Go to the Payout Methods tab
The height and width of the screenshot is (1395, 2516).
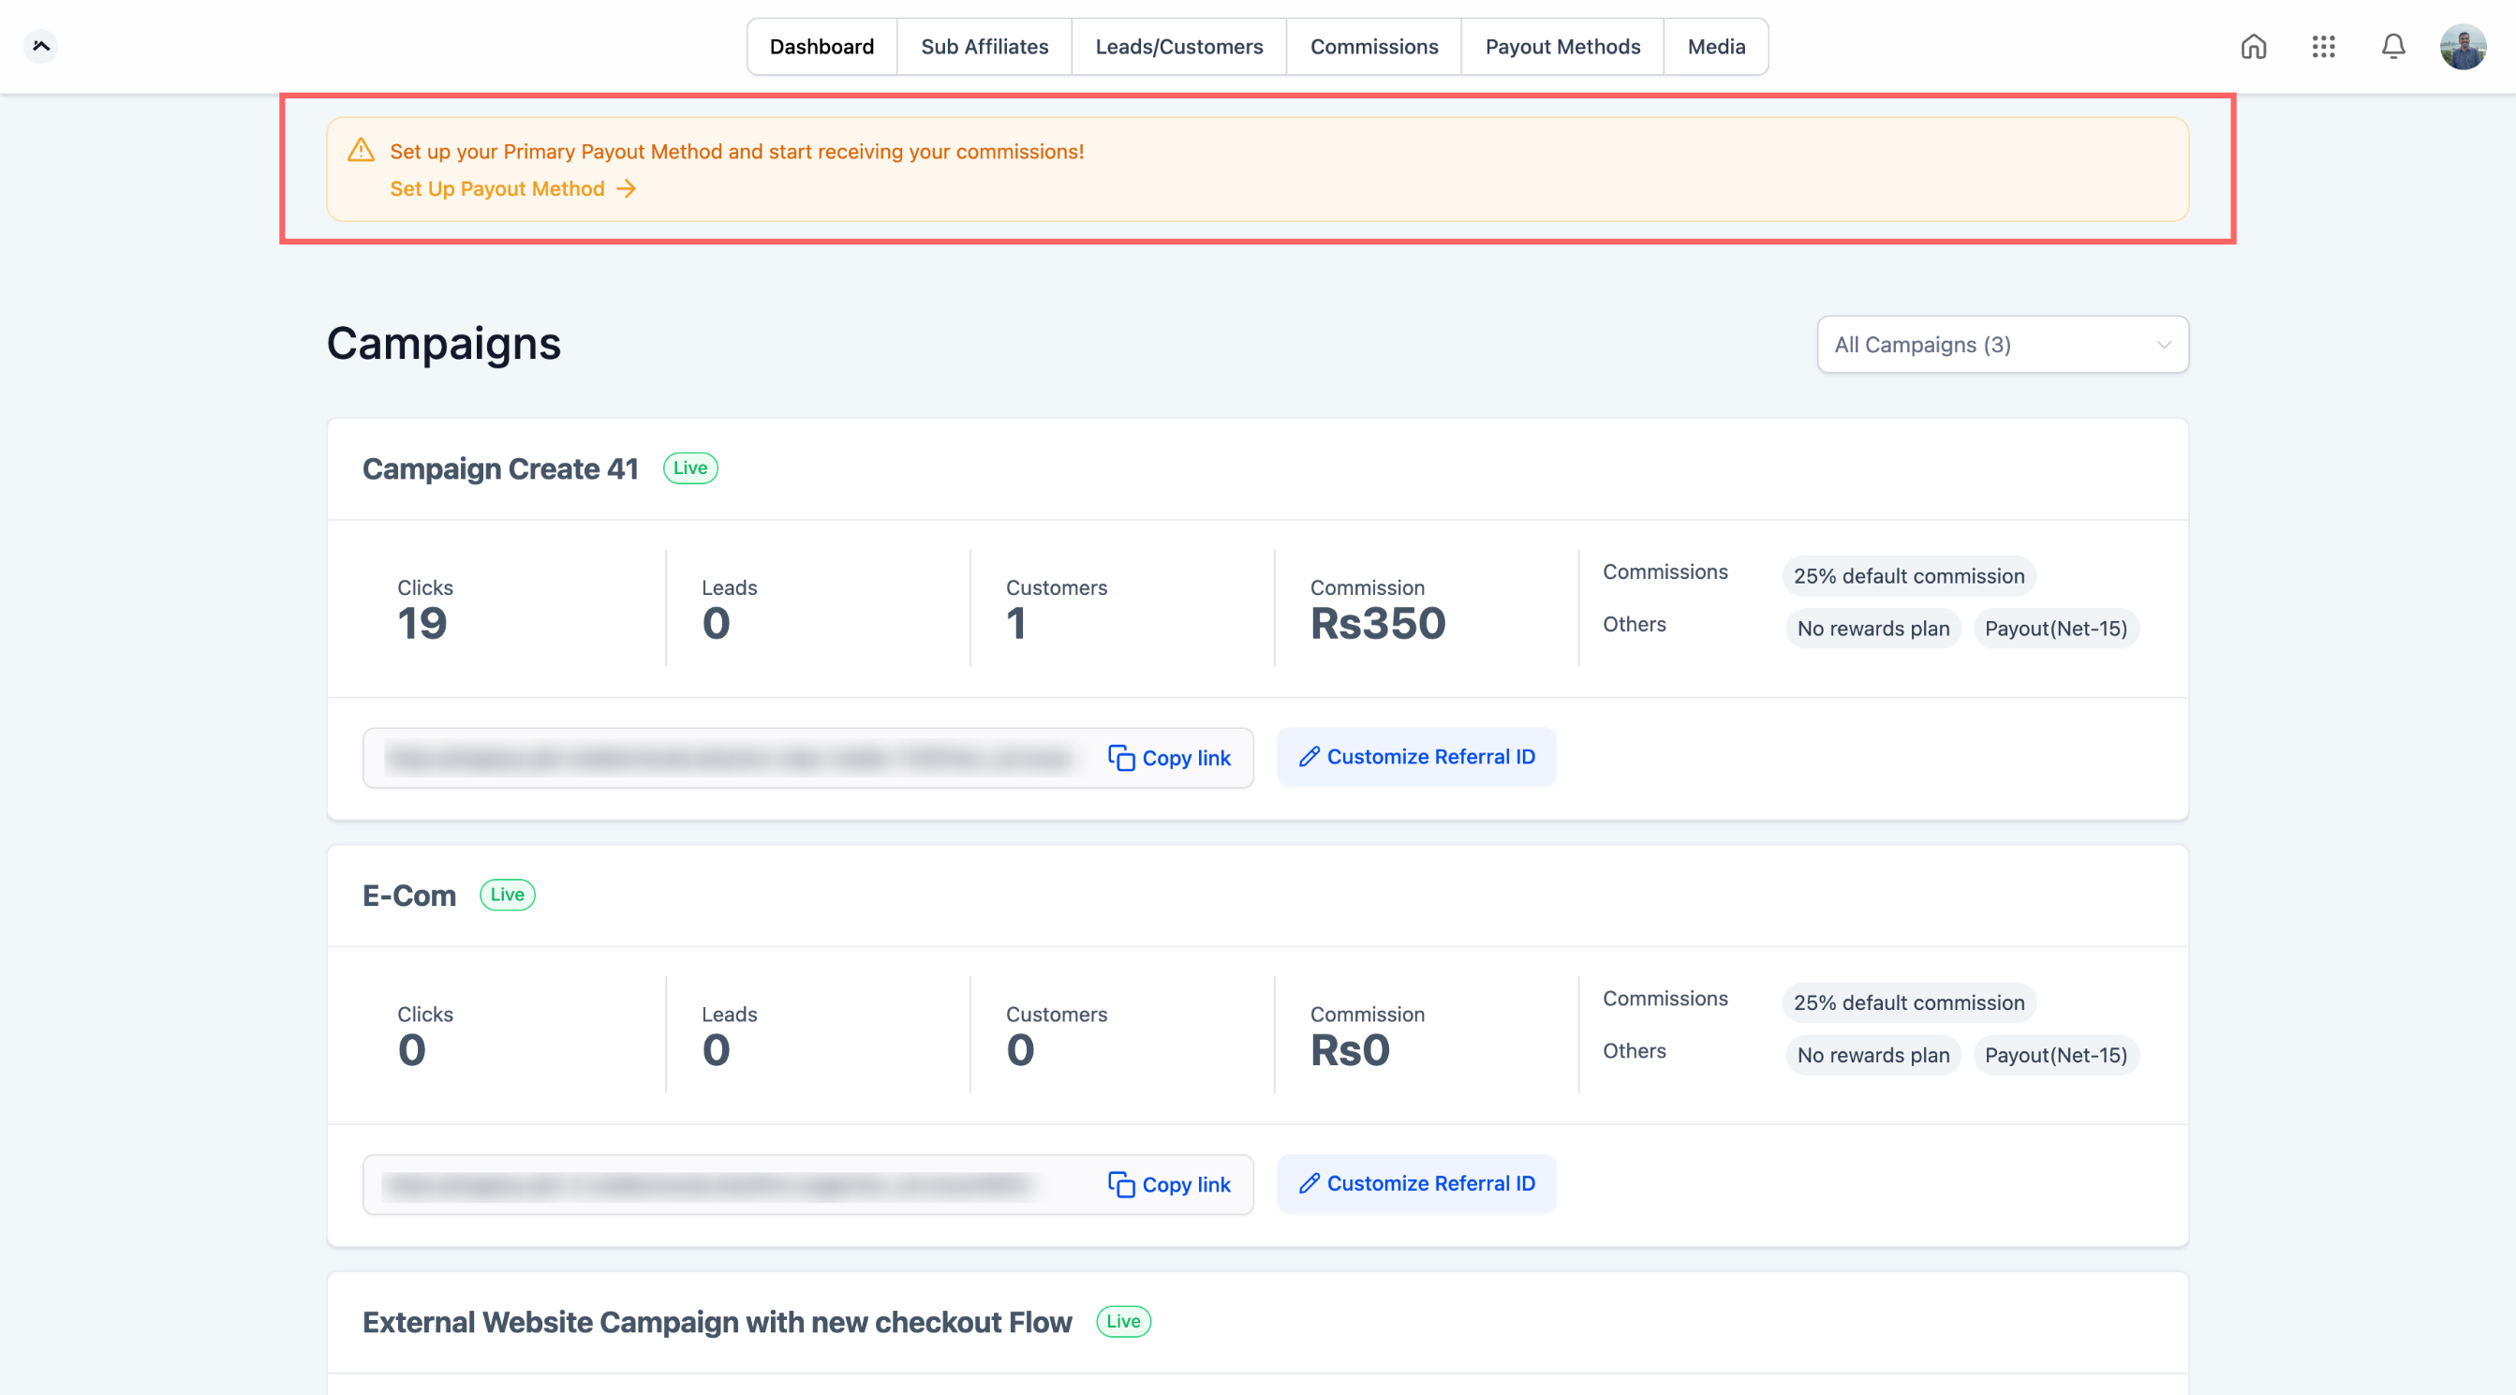[1561, 47]
